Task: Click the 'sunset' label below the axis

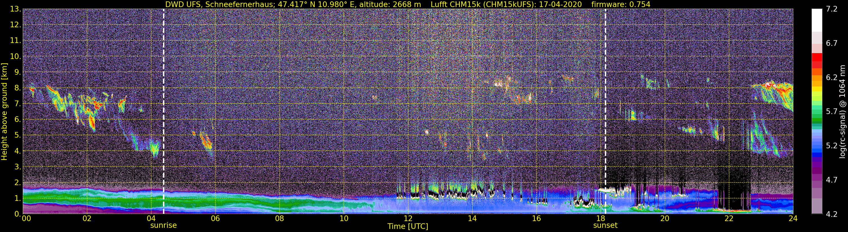Action: tap(605, 226)
